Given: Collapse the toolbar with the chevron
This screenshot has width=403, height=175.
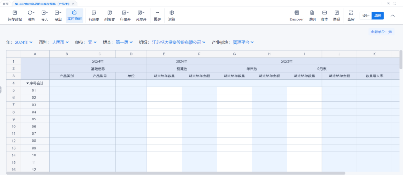Looking at the screenshot, I should [x=393, y=16].
